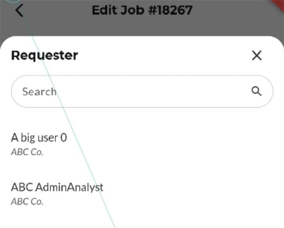
Task: Tap the back arrow in the header
Action: point(19,10)
